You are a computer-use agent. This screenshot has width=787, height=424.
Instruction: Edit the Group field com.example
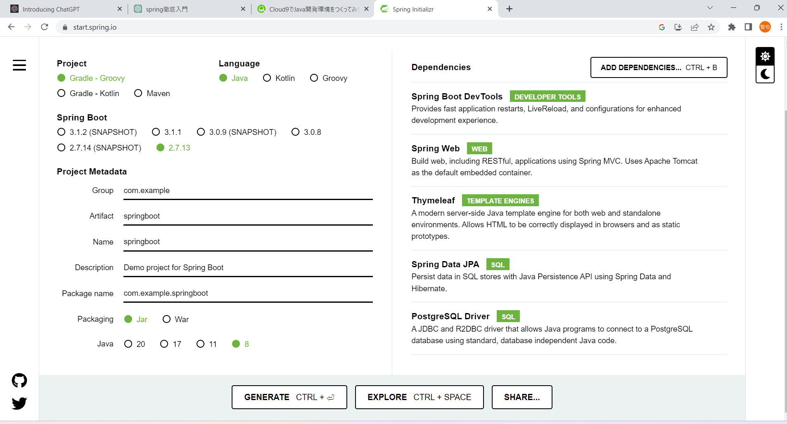[x=248, y=191]
